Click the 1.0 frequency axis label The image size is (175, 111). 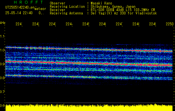click(3, 50)
